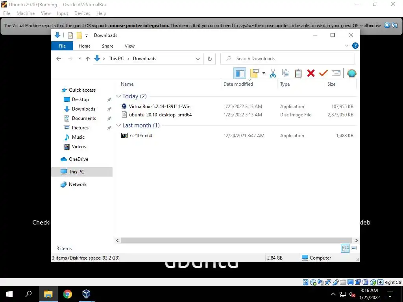The height and width of the screenshot is (302, 403).
Task: Open VirtualBox Input menu
Action: pyautogui.click(x=63, y=13)
